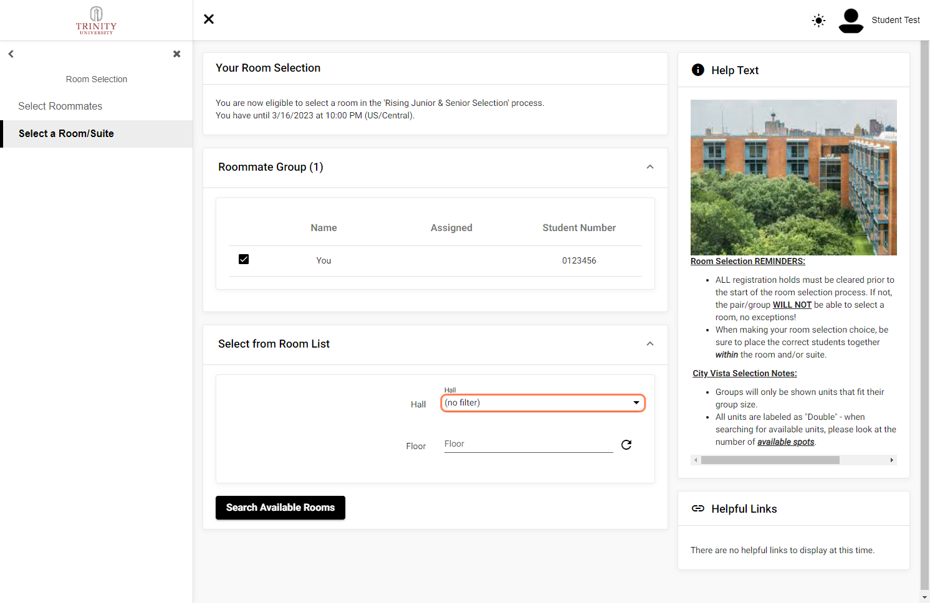Close the main menu with X icon
Viewport: 930px width, 603px height.
[x=209, y=19]
